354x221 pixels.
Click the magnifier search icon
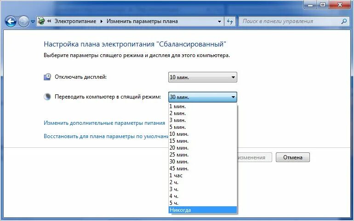pos(344,21)
